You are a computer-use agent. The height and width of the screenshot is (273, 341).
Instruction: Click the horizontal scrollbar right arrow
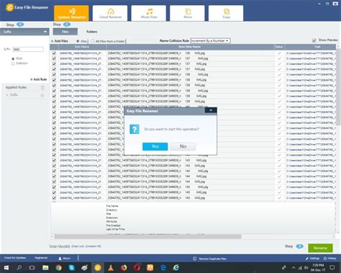(x=334, y=236)
